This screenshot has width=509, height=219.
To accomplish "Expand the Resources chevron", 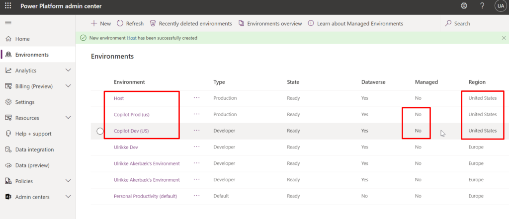I will (x=68, y=118).
